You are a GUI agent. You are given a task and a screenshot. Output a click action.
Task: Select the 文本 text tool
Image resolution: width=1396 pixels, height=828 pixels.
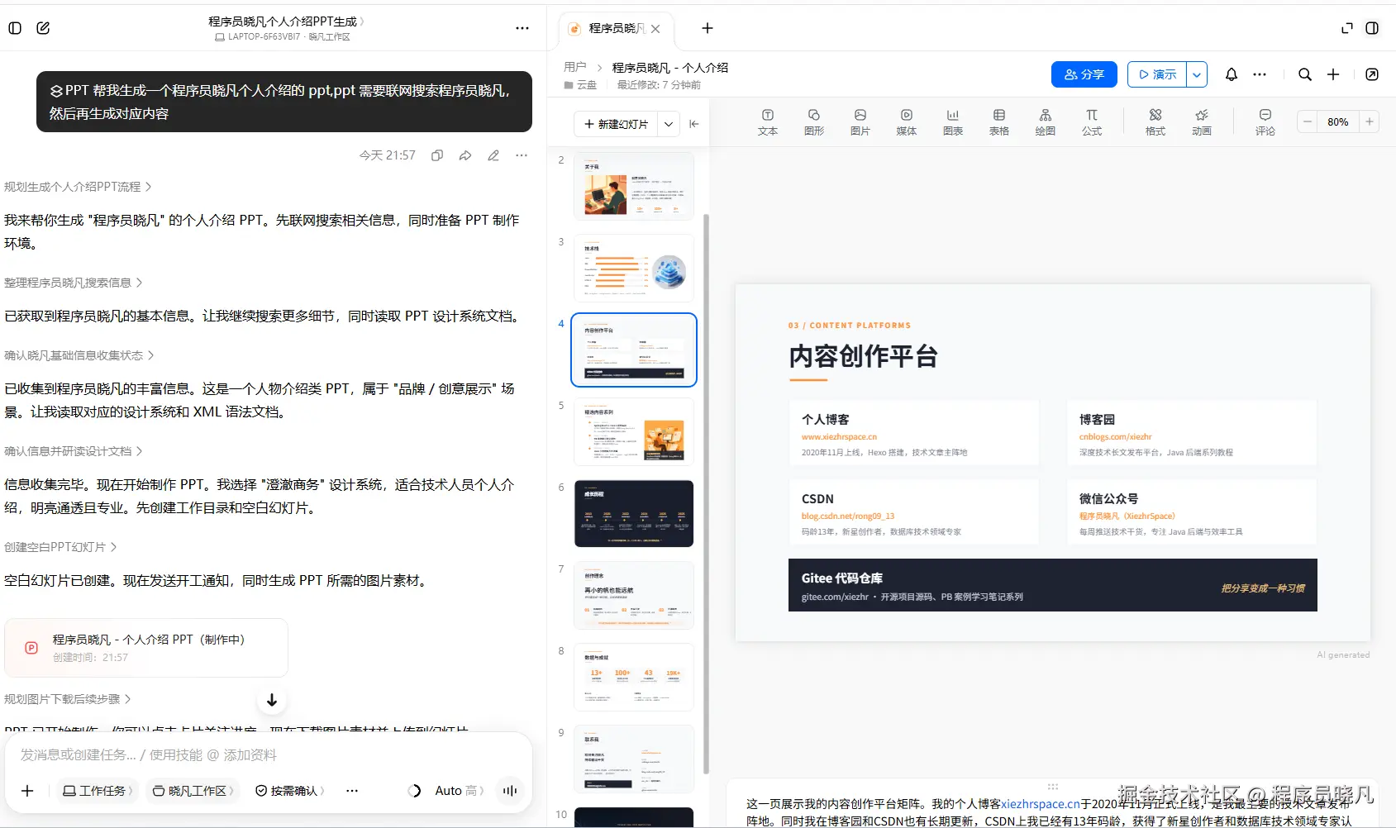(x=768, y=122)
